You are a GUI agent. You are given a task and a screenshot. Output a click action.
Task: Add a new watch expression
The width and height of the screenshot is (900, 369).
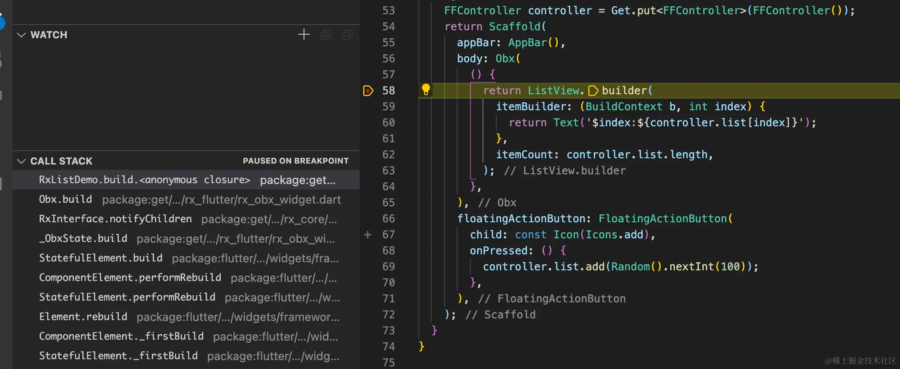pos(304,35)
